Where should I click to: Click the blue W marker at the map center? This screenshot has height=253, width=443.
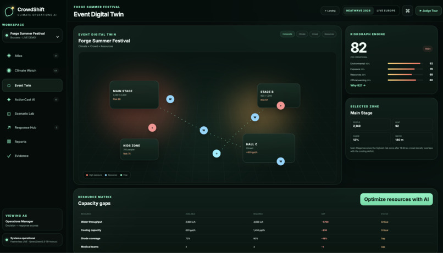pyautogui.click(x=204, y=130)
